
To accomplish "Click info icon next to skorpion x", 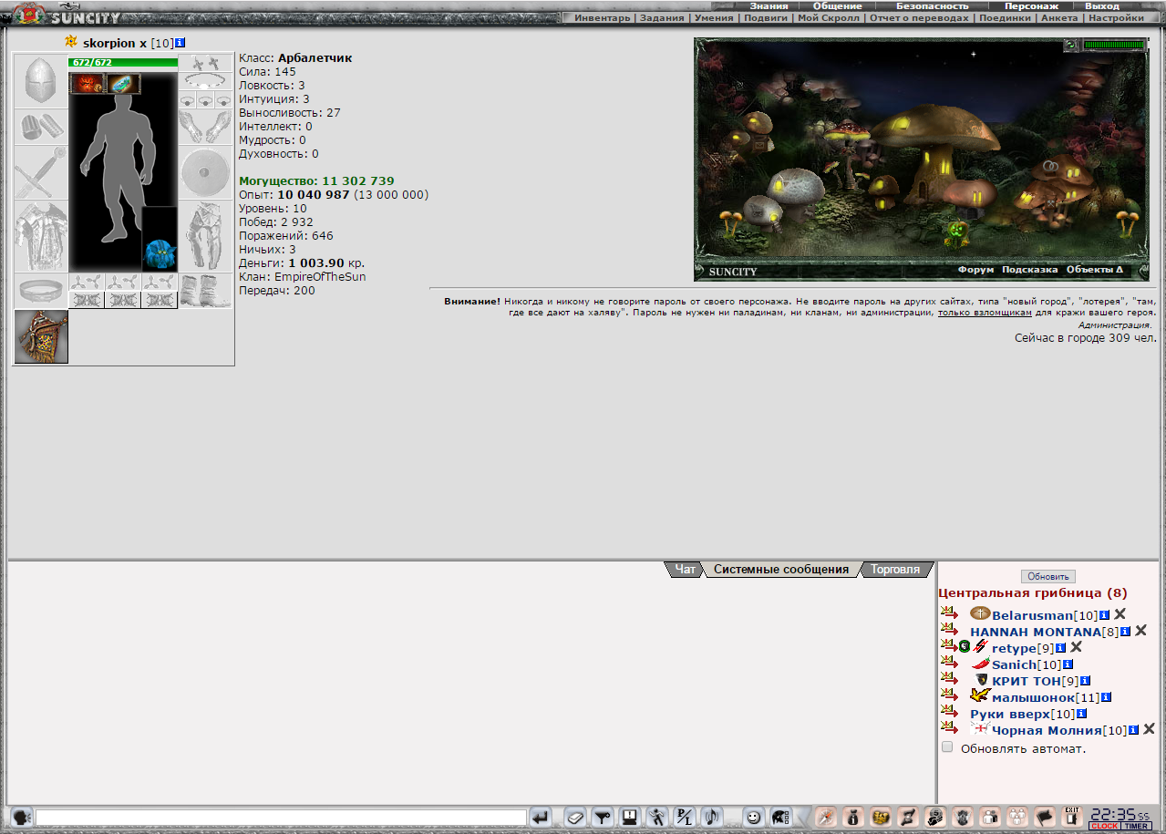I will 180,43.
